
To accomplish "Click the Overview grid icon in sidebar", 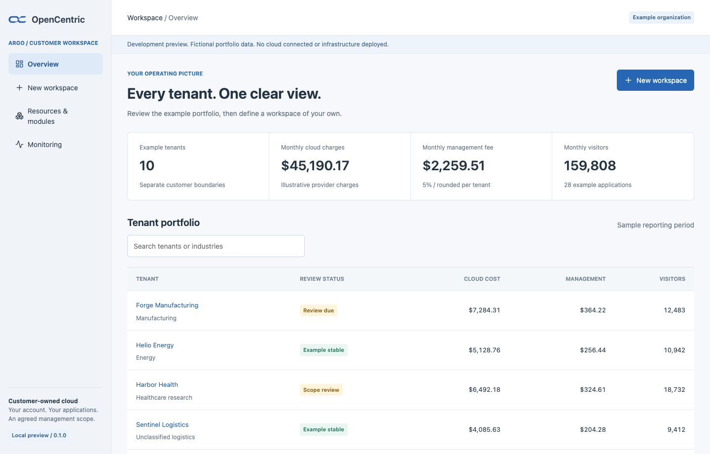I will (19, 64).
